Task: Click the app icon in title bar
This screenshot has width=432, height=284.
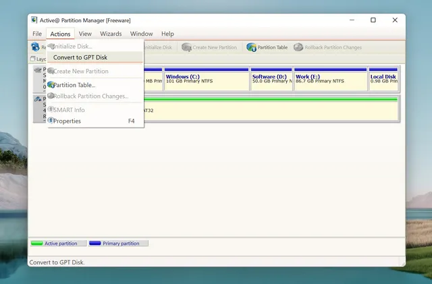Action: [34, 20]
